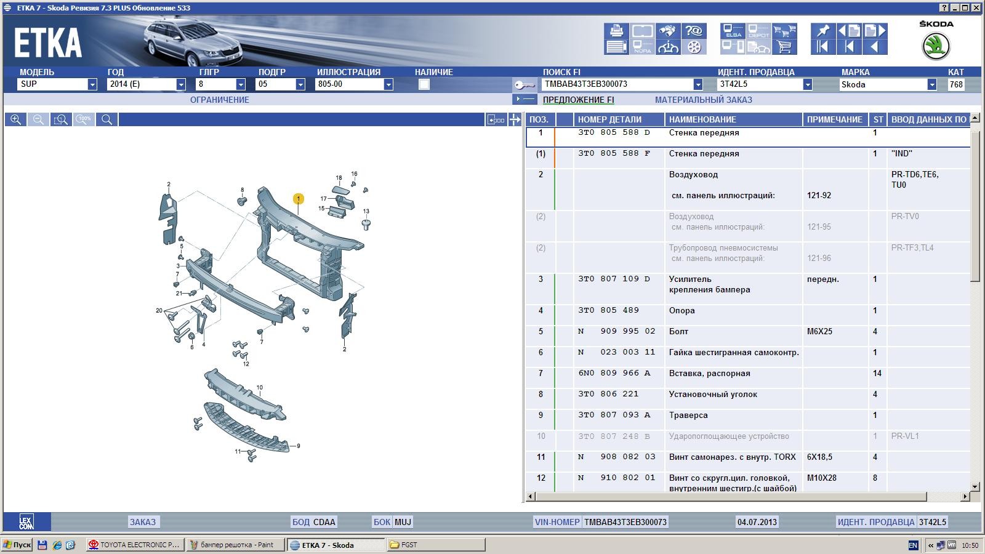Expand the МОДЕЛЬ dropdown showing SUP
985x554 pixels.
click(x=92, y=84)
